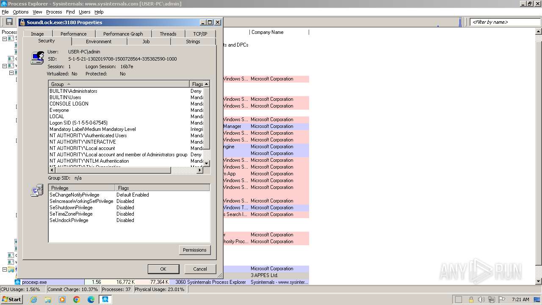This screenshot has height=305, width=542.
Task: Open Windows Media Player from taskbar
Action: (62, 299)
